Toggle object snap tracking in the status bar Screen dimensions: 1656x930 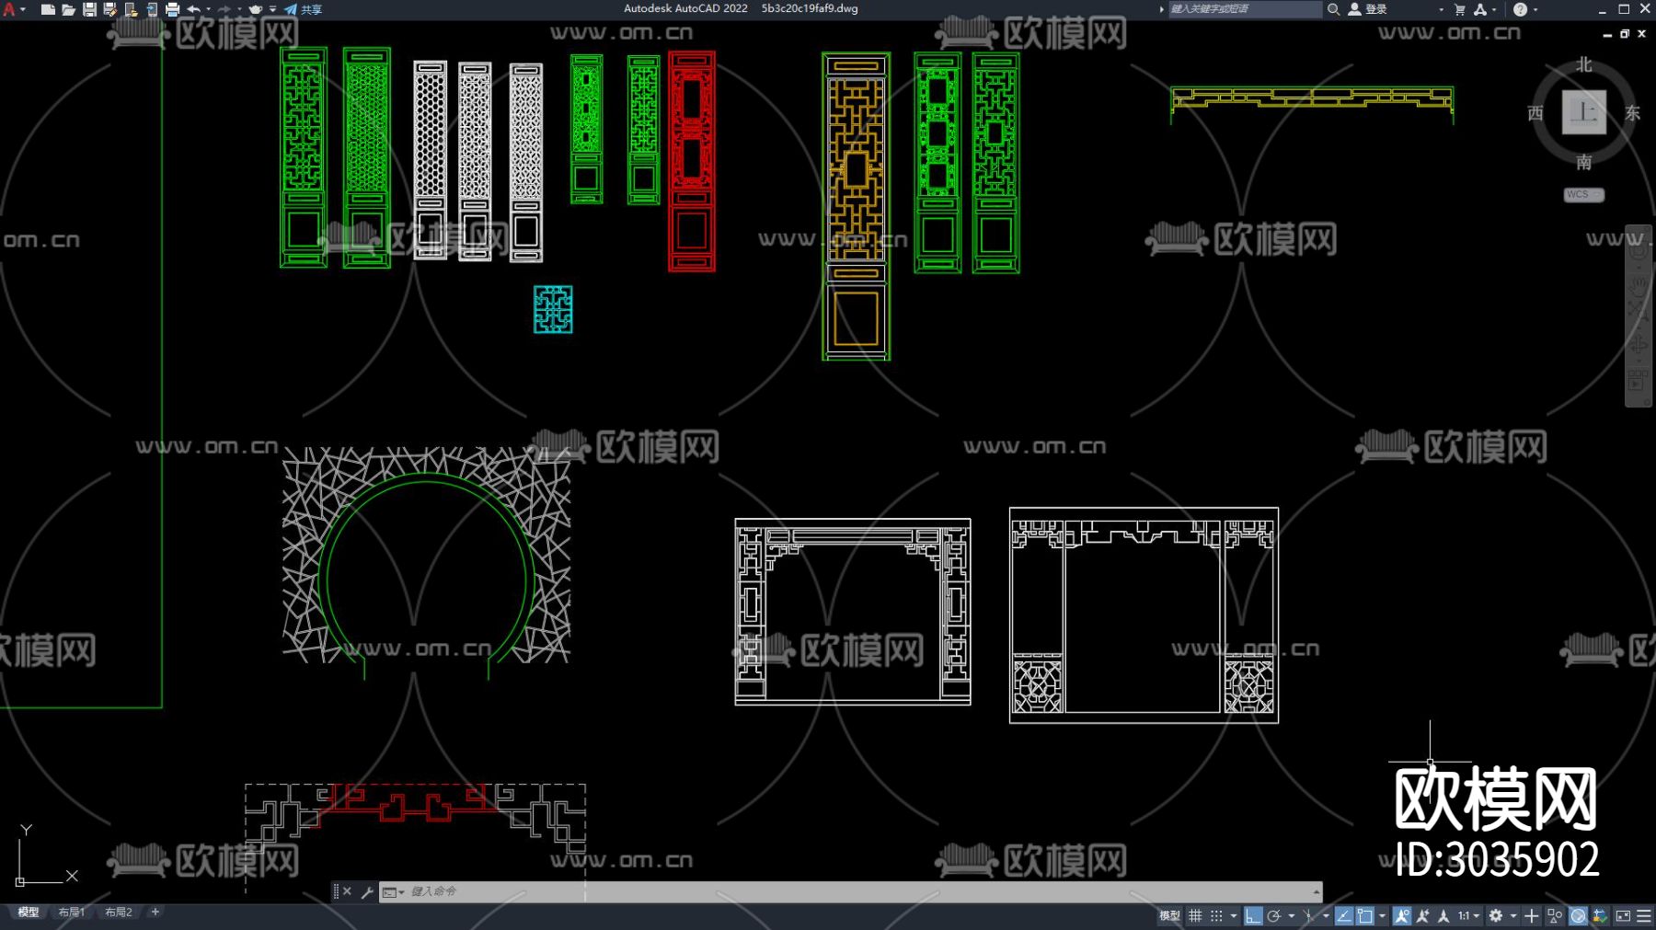[x=1344, y=916]
